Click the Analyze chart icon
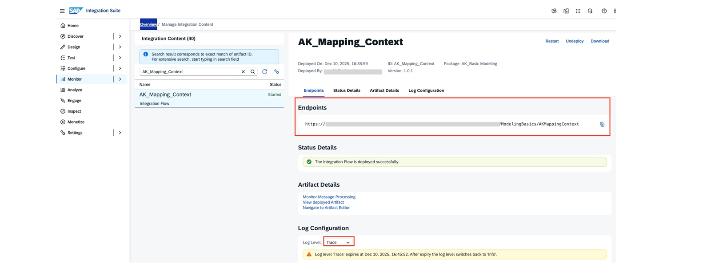 click(63, 90)
